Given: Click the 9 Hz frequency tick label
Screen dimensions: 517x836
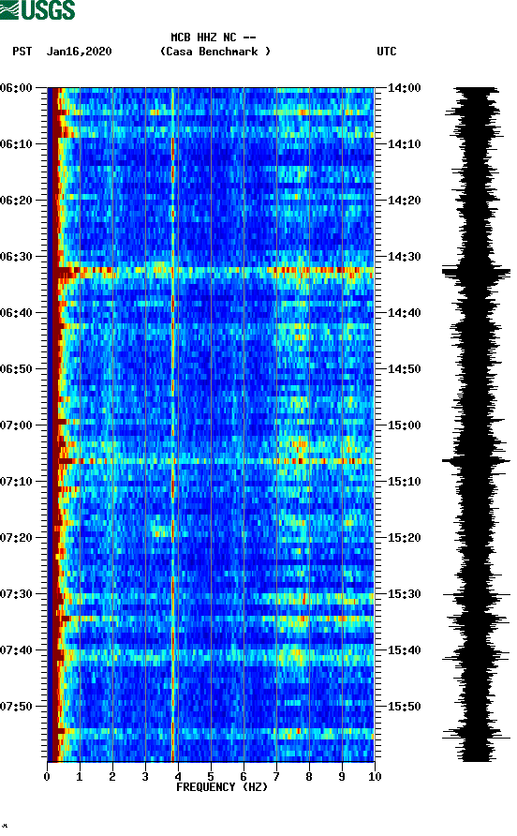Looking at the screenshot, I should point(342,777).
